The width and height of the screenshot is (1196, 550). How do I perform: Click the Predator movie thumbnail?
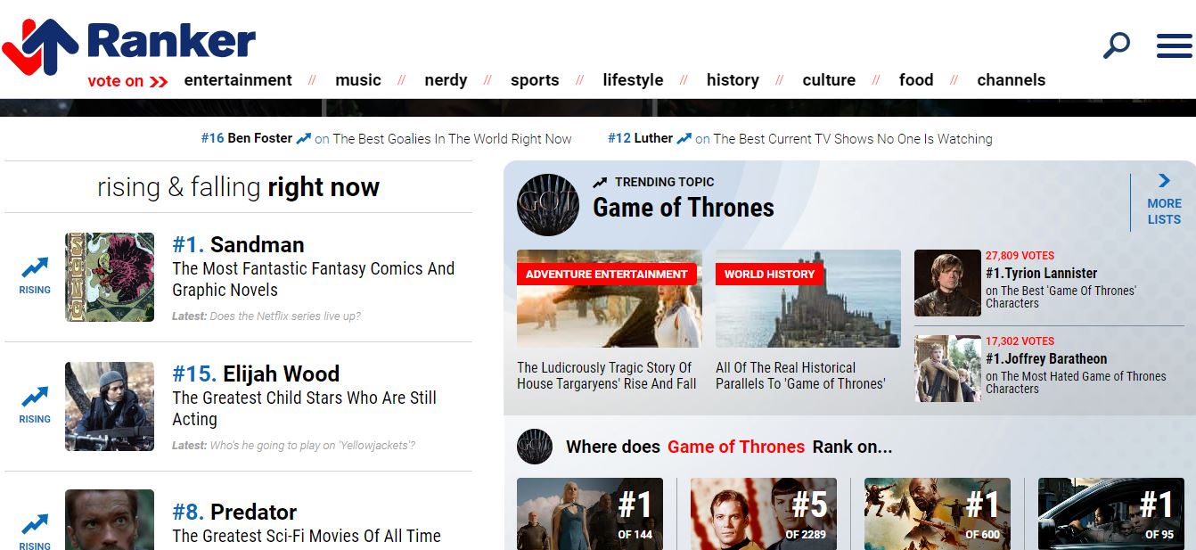pyautogui.click(x=110, y=520)
